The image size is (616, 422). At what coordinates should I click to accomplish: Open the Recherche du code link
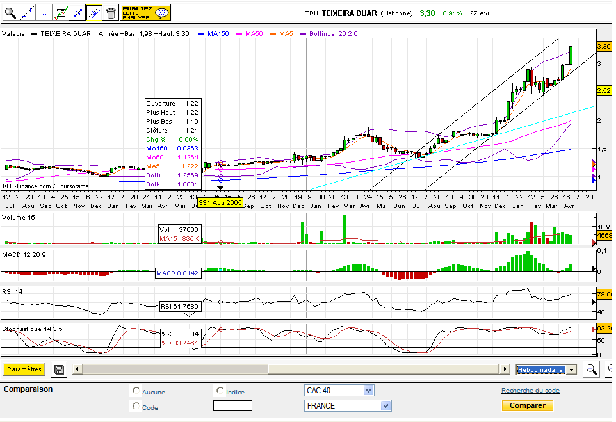pyautogui.click(x=530, y=391)
